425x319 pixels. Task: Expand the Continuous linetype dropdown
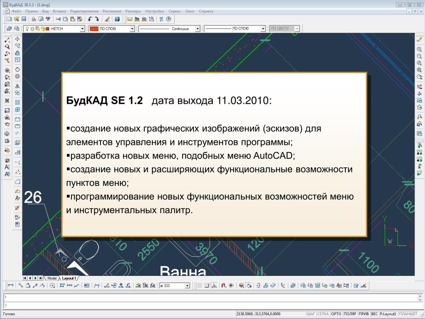(198, 29)
